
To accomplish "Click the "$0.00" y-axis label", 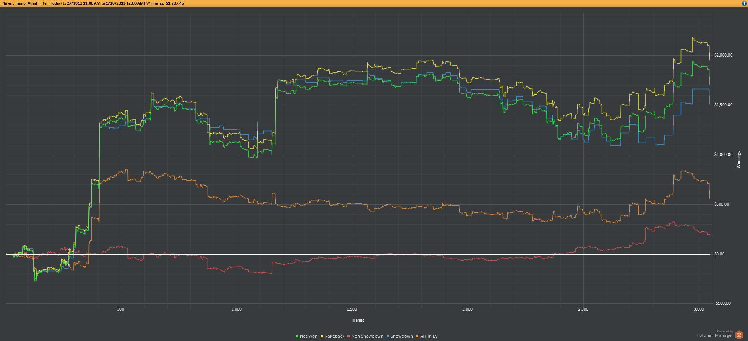I will (x=719, y=254).
